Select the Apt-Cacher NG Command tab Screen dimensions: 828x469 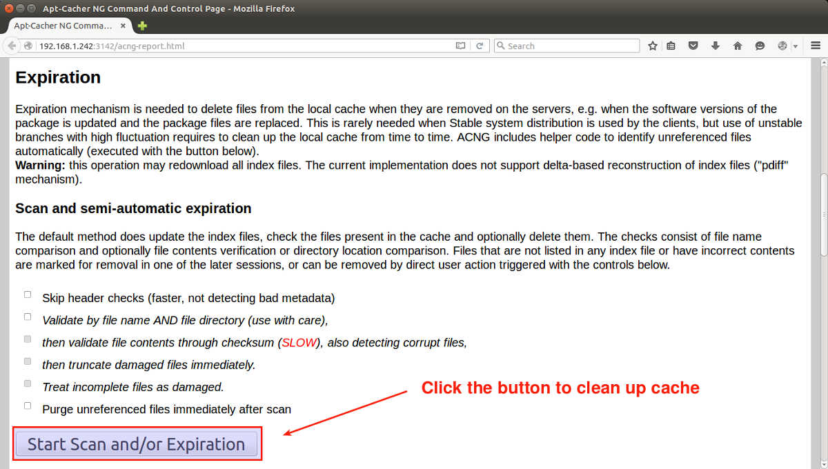click(x=69, y=26)
